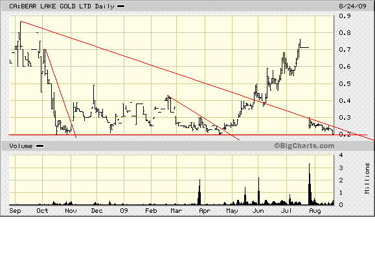Select the 0.5 price axis label
The height and width of the screenshot is (262, 375).
345,83
